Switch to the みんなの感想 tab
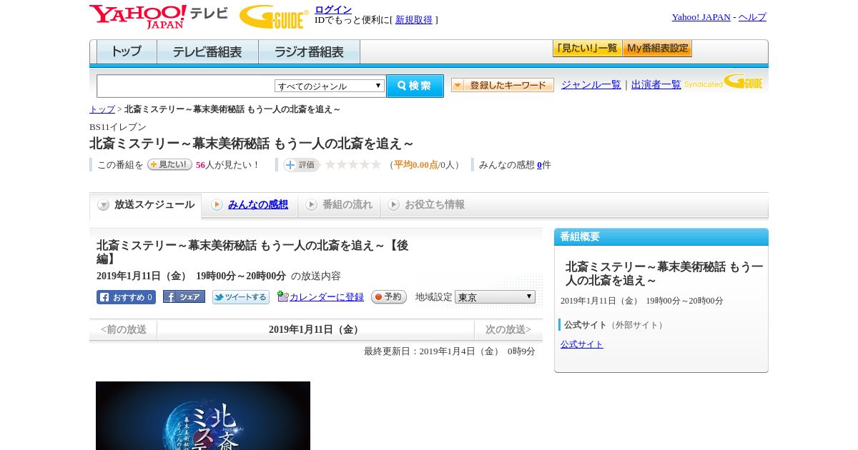Viewport: 858px width, 450px height. pos(250,205)
